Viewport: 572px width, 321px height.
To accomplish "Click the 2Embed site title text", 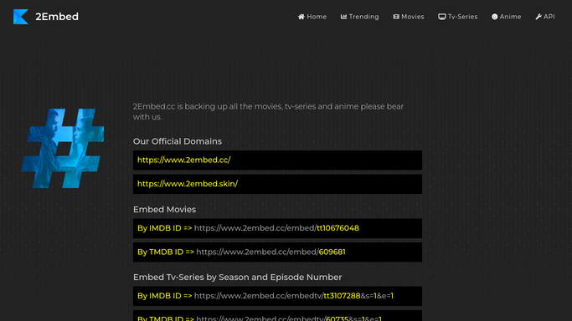I will (57, 17).
